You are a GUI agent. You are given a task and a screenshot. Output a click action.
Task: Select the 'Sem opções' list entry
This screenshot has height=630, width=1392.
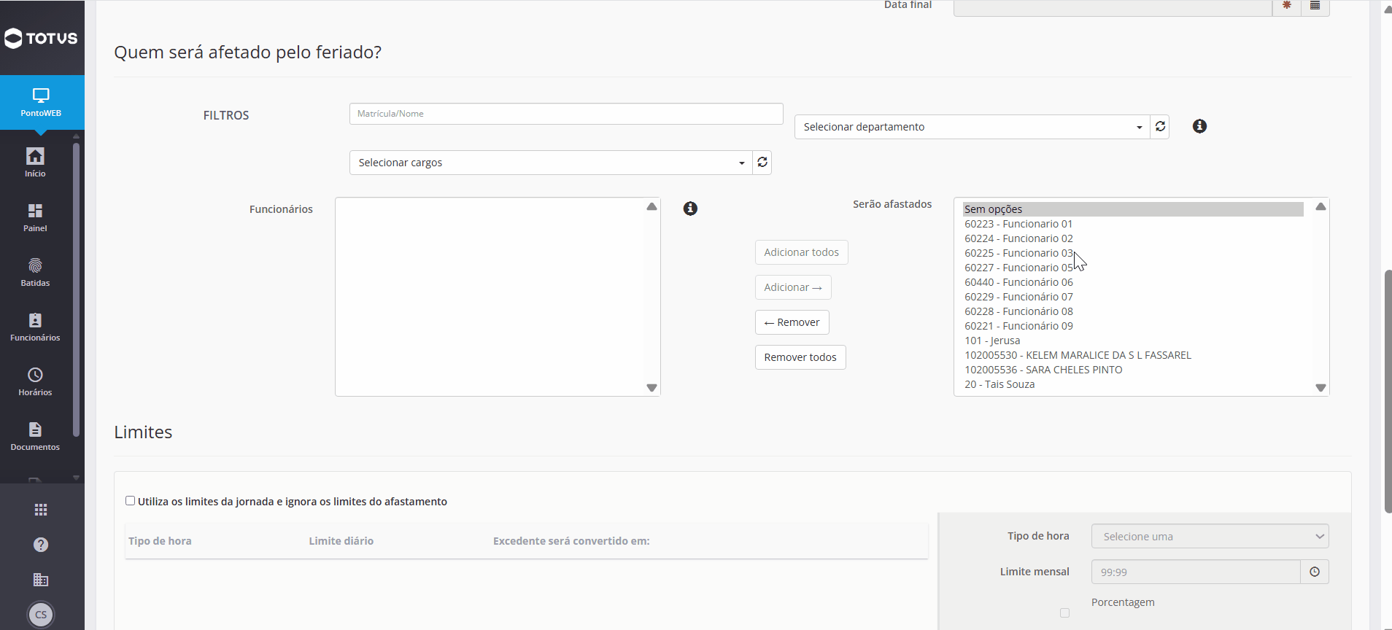coord(1133,209)
